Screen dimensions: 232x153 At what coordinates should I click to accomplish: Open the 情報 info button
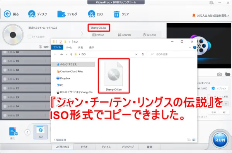pos(44,47)
